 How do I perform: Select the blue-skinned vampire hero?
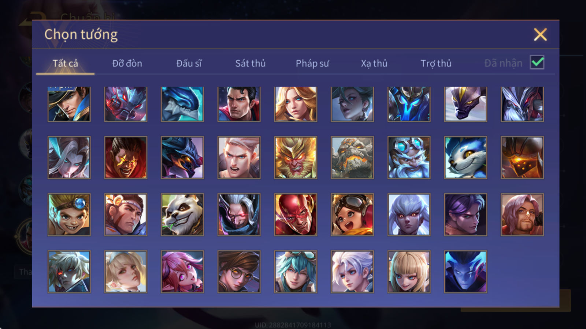point(466,272)
